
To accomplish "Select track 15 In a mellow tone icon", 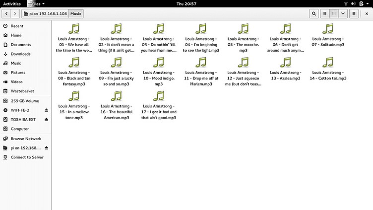I will coord(74,96).
